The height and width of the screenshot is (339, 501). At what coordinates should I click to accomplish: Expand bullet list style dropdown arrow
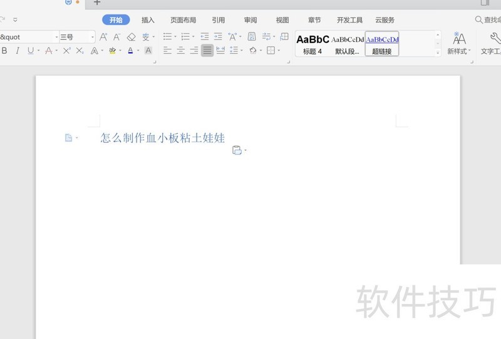click(x=175, y=36)
